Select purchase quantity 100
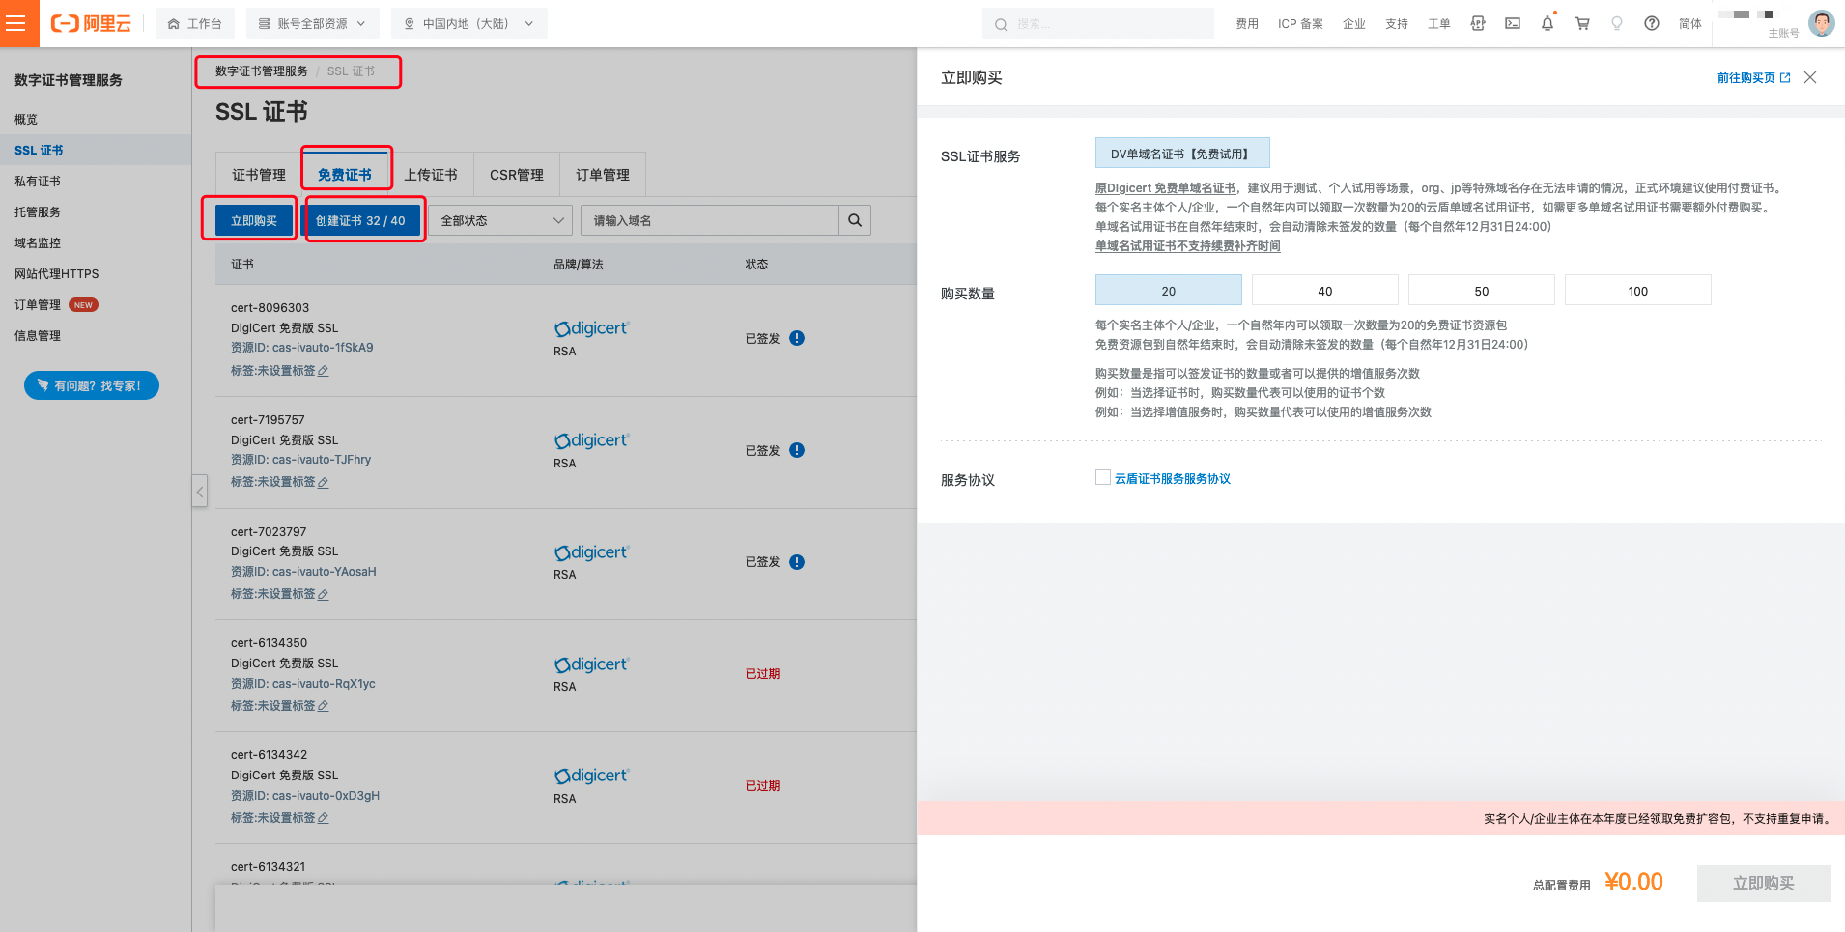This screenshot has width=1845, height=932. [x=1637, y=291]
